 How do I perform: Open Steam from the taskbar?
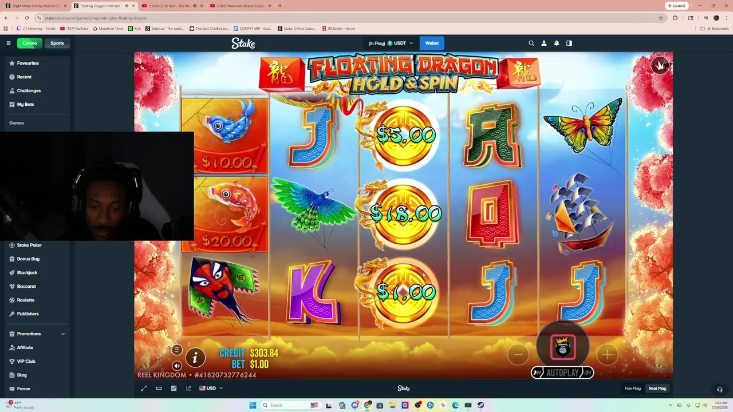[x=480, y=405]
